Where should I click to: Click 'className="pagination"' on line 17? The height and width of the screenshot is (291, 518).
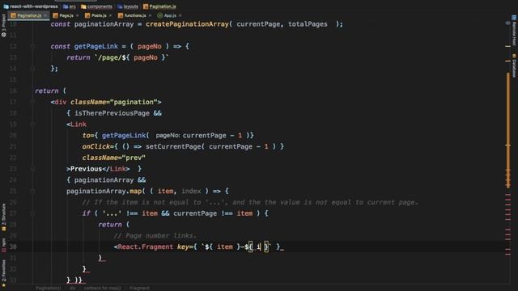pos(113,102)
